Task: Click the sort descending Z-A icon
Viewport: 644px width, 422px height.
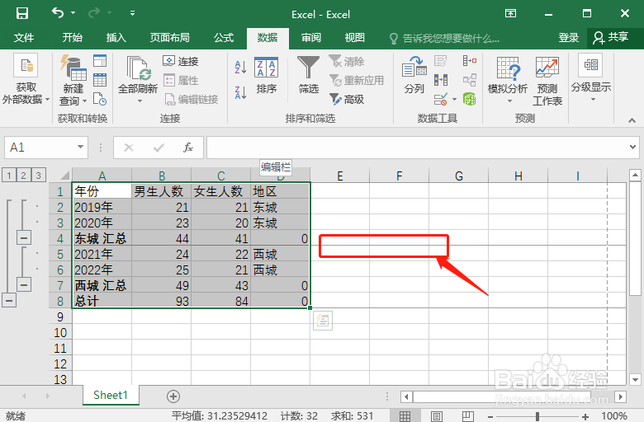Action: tap(240, 92)
